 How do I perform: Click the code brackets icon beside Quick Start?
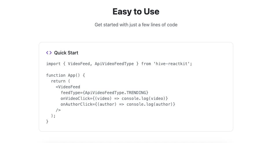click(x=49, y=53)
